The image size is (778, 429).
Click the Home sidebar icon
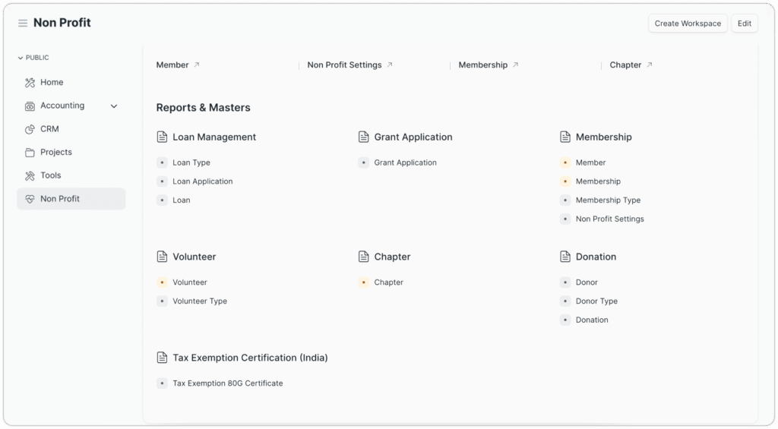30,83
